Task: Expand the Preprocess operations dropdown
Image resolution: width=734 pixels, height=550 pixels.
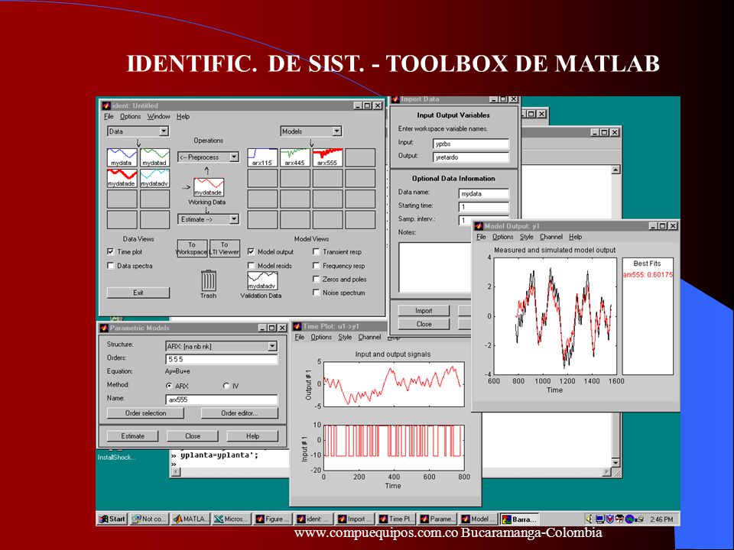Action: tap(208, 157)
